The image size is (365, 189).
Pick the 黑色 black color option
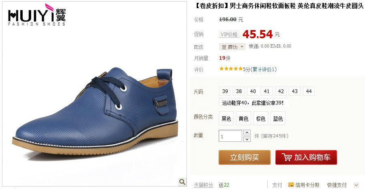point(226,119)
